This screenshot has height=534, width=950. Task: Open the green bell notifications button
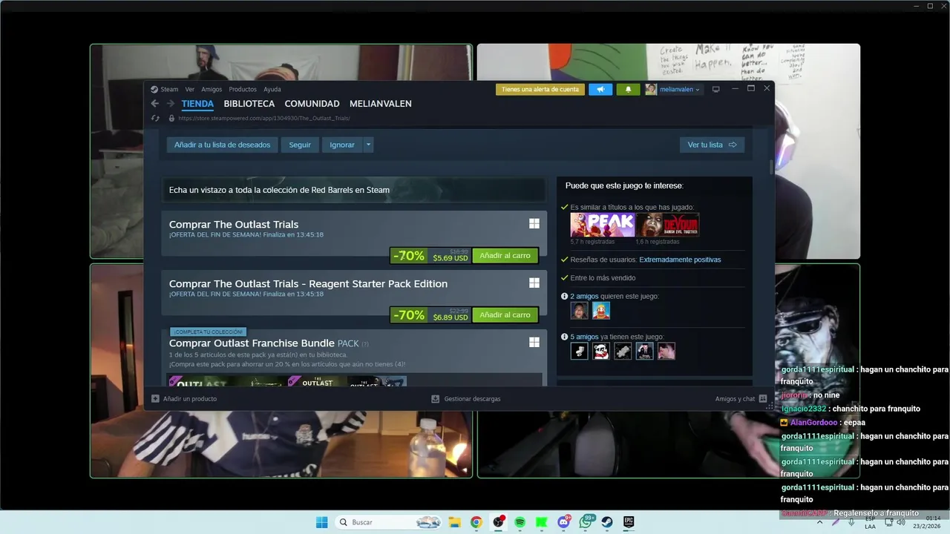(x=628, y=89)
